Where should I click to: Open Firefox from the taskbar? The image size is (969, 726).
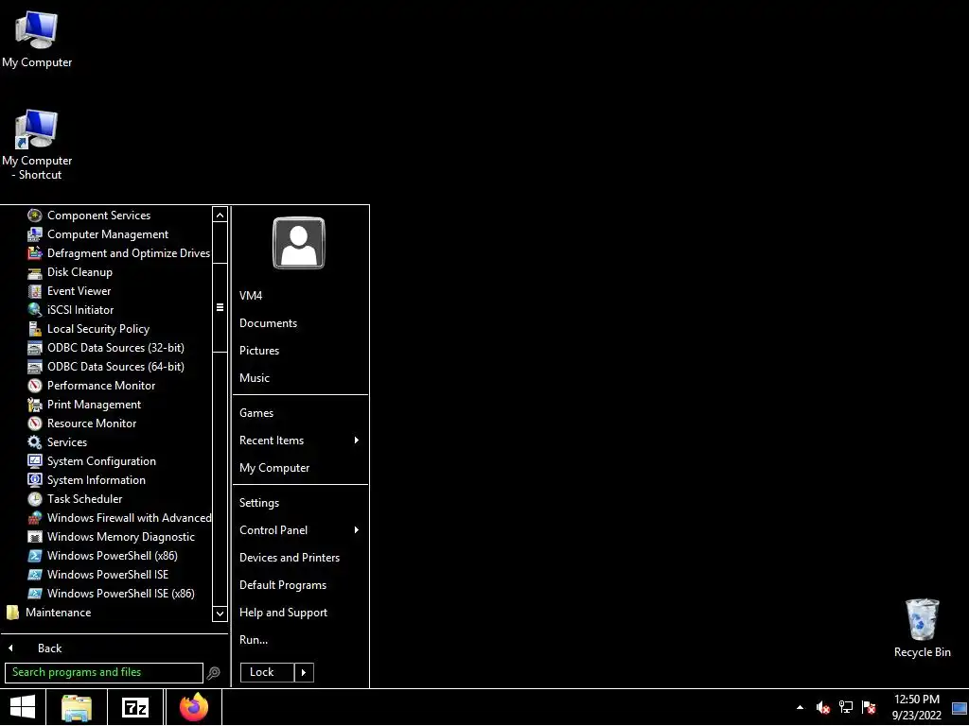pyautogui.click(x=194, y=707)
